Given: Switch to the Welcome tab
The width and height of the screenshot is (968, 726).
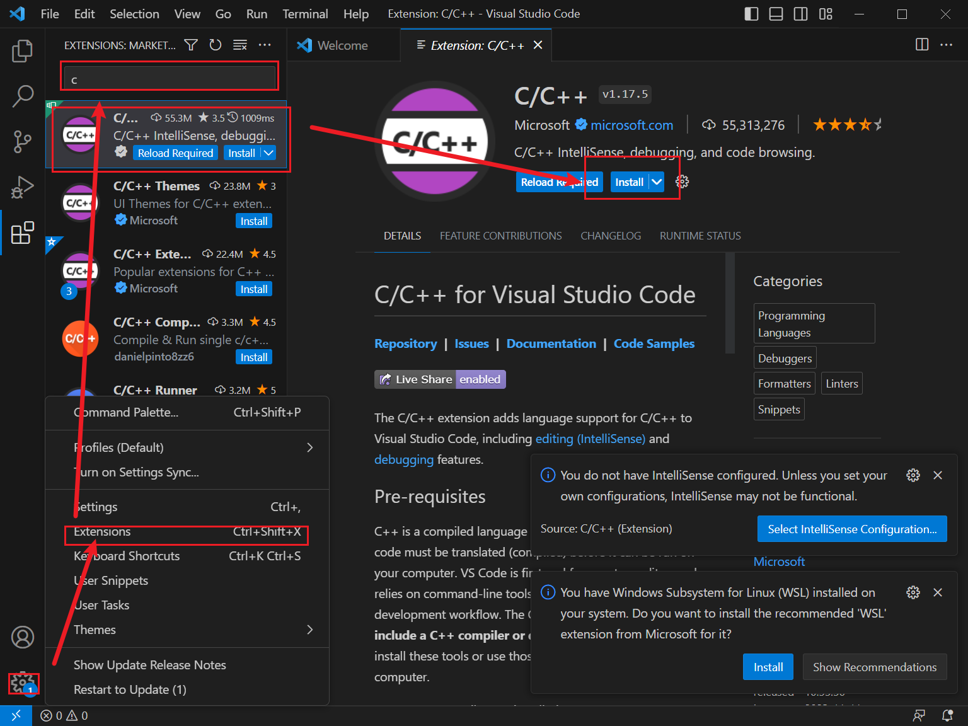Looking at the screenshot, I should point(343,45).
